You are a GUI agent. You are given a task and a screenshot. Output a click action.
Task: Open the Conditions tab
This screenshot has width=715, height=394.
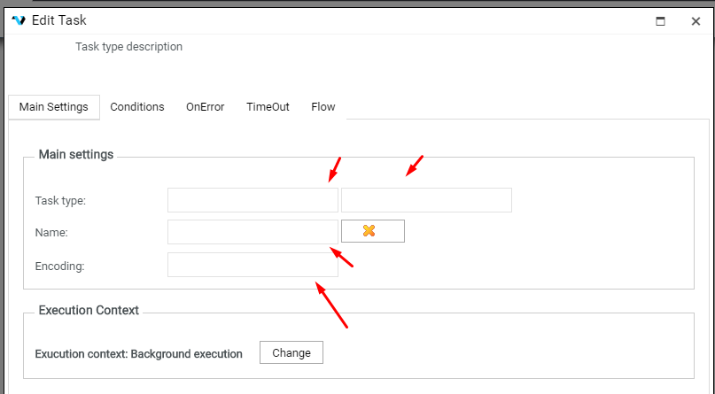pyautogui.click(x=137, y=107)
